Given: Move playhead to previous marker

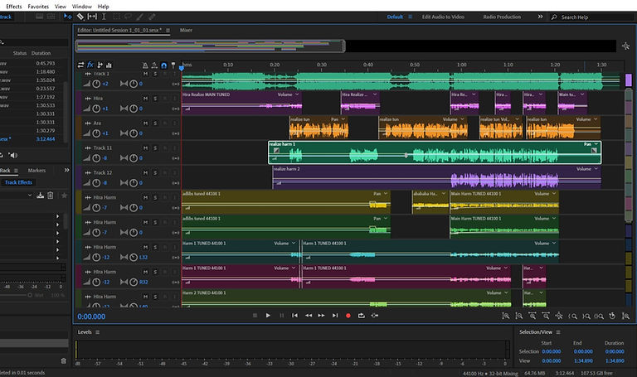Looking at the screenshot, I should tap(295, 316).
